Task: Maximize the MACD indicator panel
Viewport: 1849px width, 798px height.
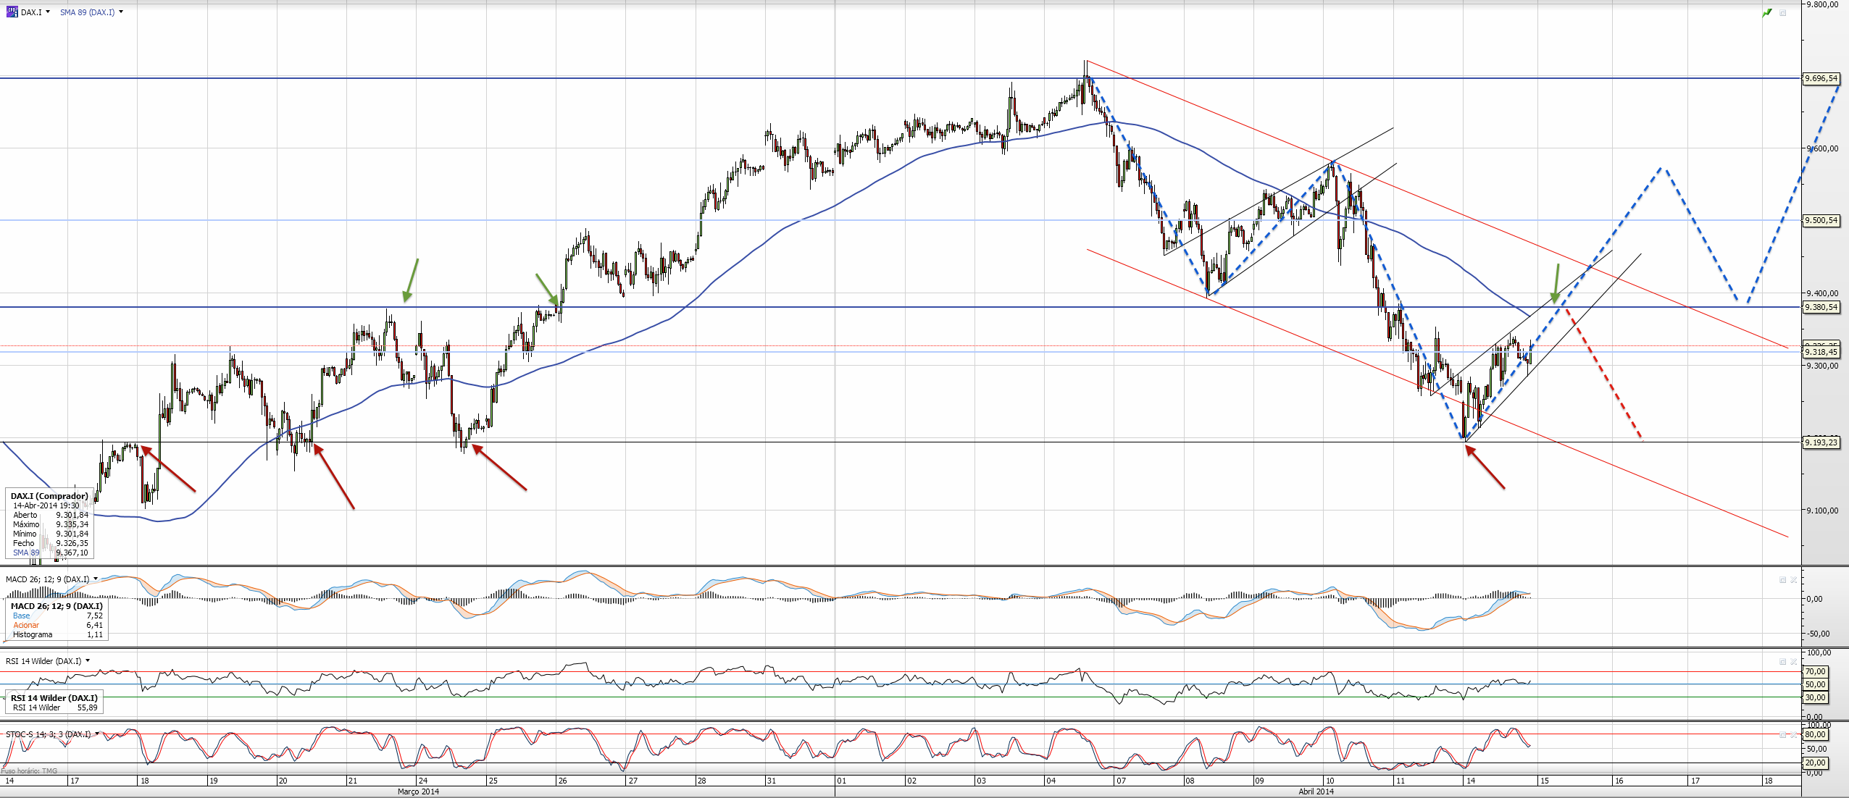Action: [1782, 579]
